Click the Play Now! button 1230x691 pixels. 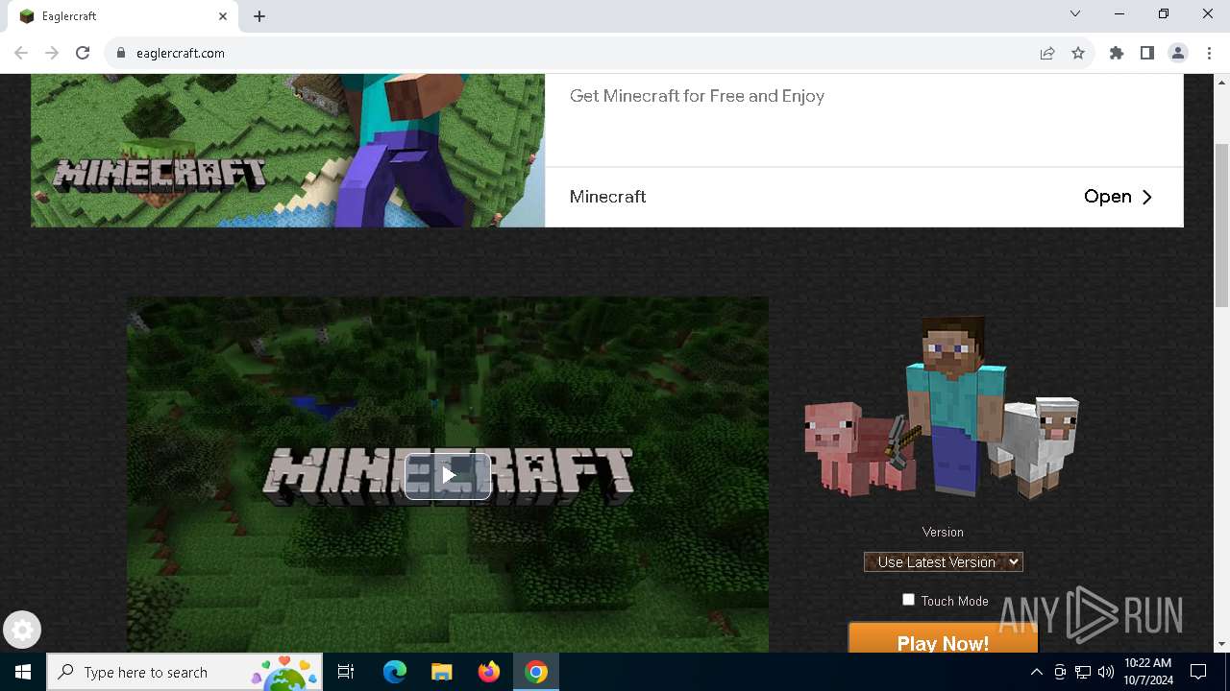point(943,639)
